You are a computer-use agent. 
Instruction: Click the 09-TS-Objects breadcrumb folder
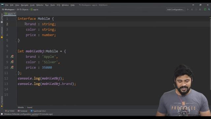pyautogui.click(x=22, y=10)
